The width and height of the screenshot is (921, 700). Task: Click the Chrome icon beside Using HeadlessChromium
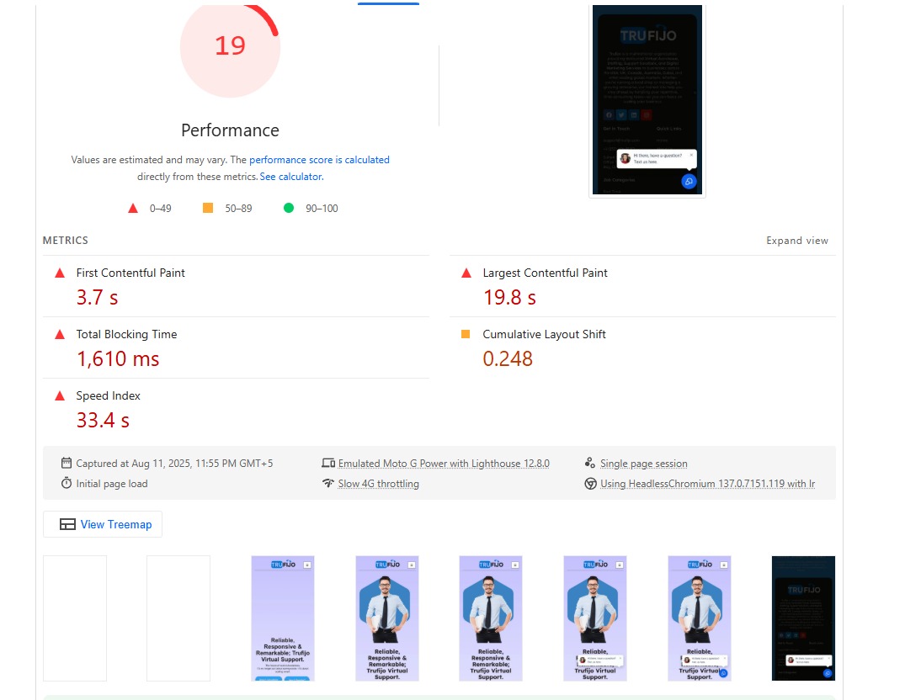(590, 484)
